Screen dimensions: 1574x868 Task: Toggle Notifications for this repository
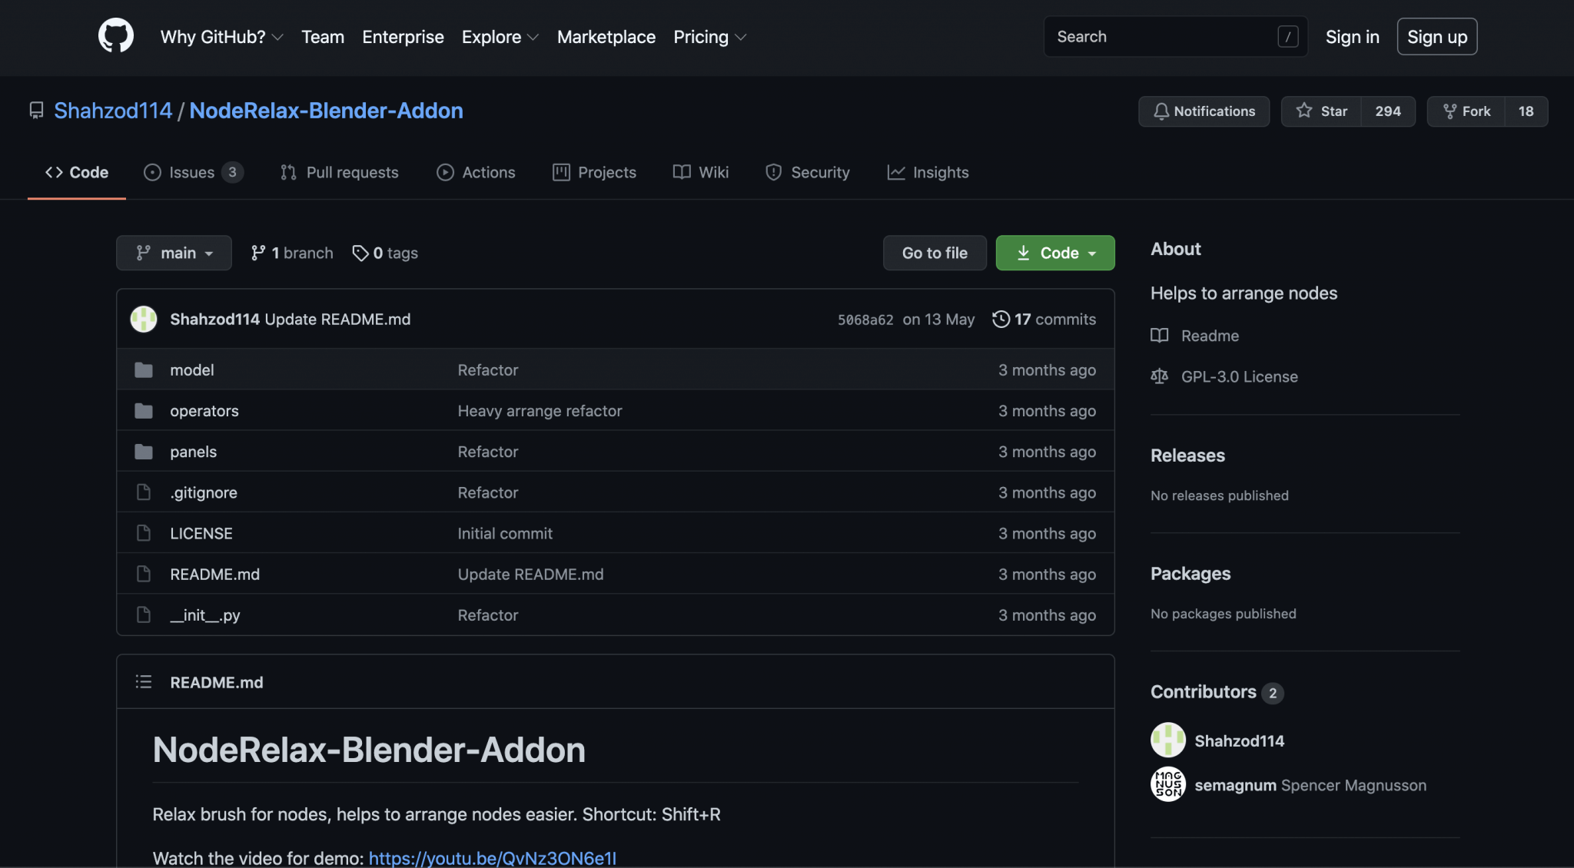pyautogui.click(x=1204, y=111)
